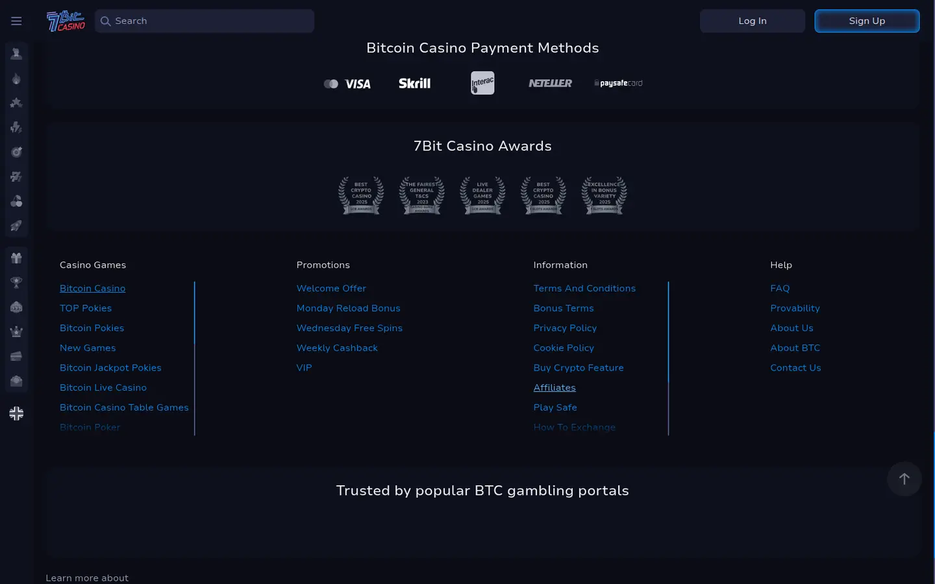The image size is (935, 584).
Task: Open the Cookie Policy link
Action: pyautogui.click(x=564, y=348)
